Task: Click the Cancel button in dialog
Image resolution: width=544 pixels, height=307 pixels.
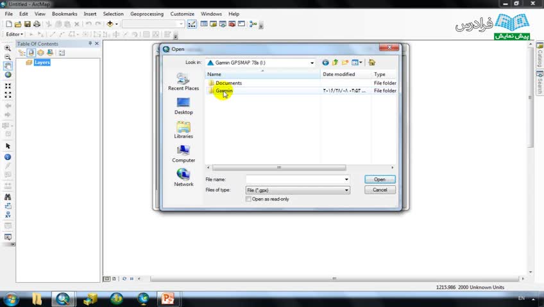Action: tap(380, 190)
